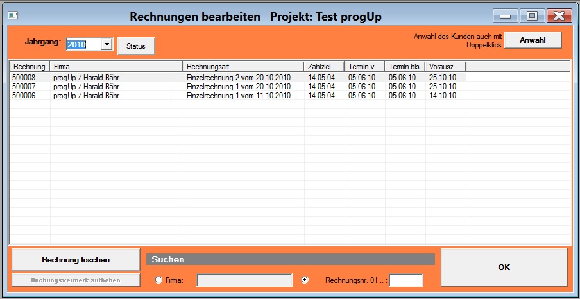Click Einzelrechnung 1 vom 20.10.2010 cell
The width and height of the screenshot is (580, 299).
[x=243, y=87]
